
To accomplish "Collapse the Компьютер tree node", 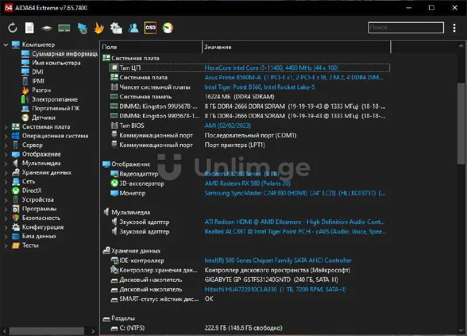I will coord(6,45).
